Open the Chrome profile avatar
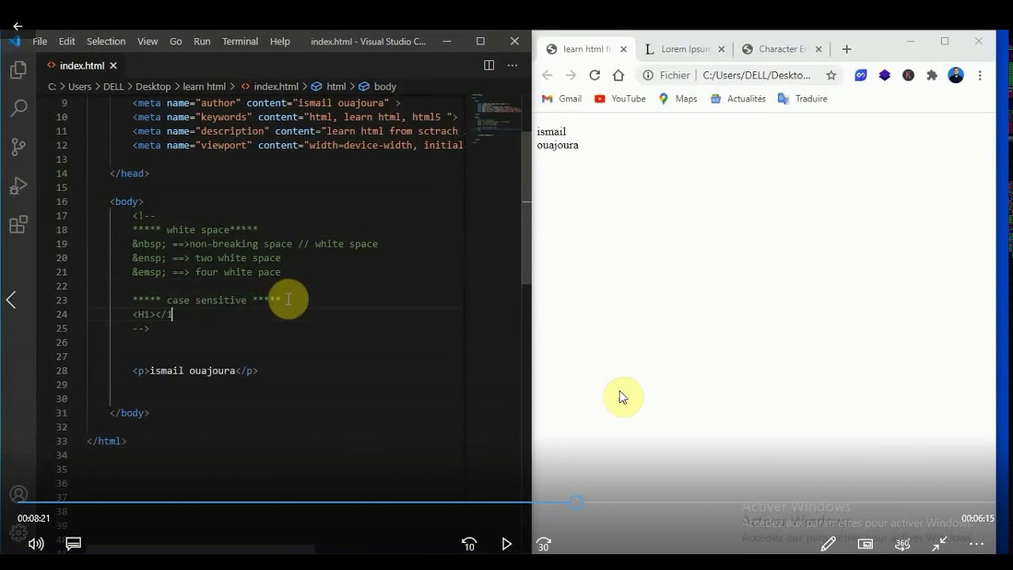Screen dimensions: 1013x570 click(x=956, y=75)
